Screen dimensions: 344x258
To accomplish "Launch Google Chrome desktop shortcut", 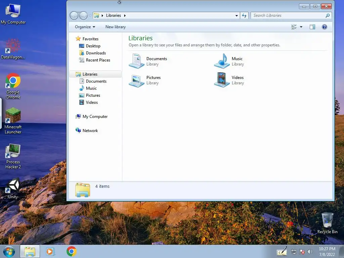I will click(13, 86).
